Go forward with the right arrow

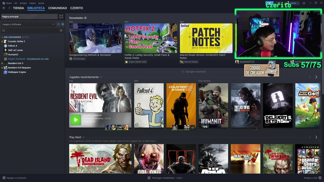click(x=9, y=8)
